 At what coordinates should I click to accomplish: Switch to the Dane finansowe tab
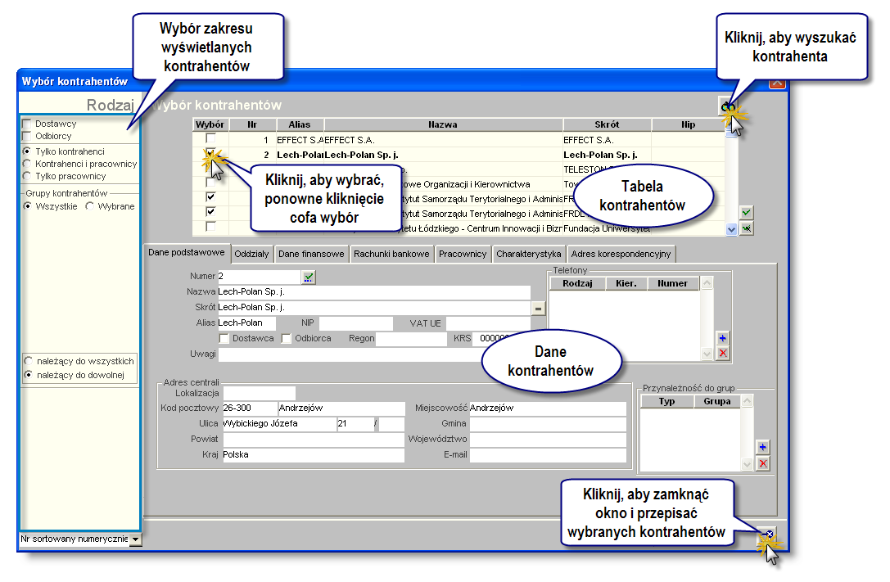(x=311, y=254)
